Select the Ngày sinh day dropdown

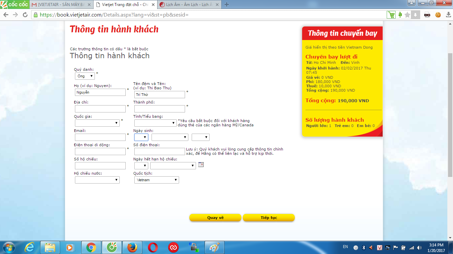click(x=141, y=137)
